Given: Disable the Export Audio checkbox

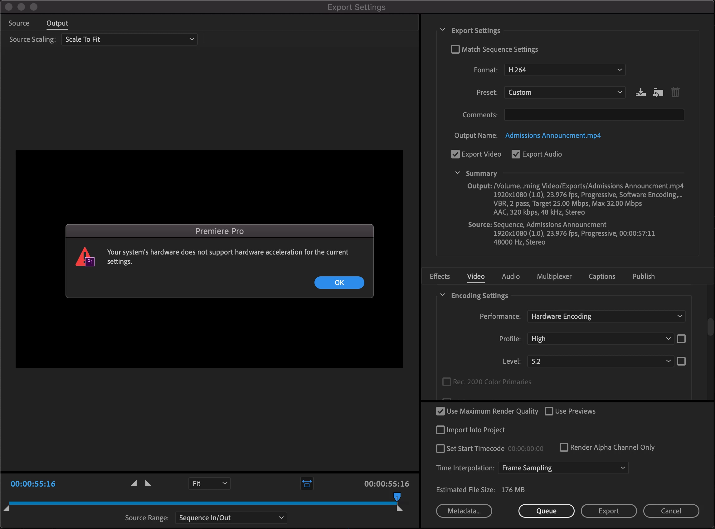Looking at the screenshot, I should (x=516, y=154).
